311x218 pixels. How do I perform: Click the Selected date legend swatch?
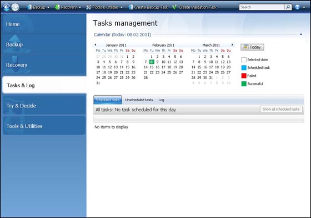tap(244, 60)
